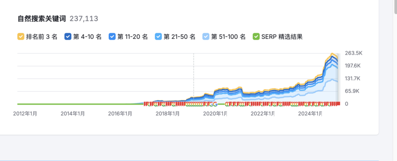Disable the 第 11-20 名 series
The image size is (397, 161).
pos(112,37)
